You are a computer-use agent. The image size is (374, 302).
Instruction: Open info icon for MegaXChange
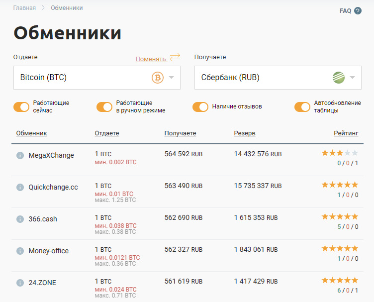click(x=20, y=156)
